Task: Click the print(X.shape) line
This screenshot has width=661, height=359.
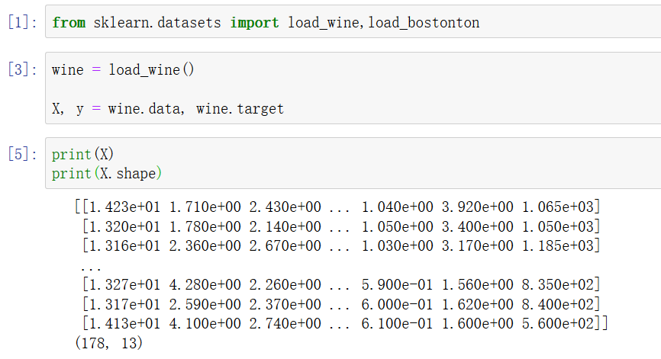Action: pos(107,173)
